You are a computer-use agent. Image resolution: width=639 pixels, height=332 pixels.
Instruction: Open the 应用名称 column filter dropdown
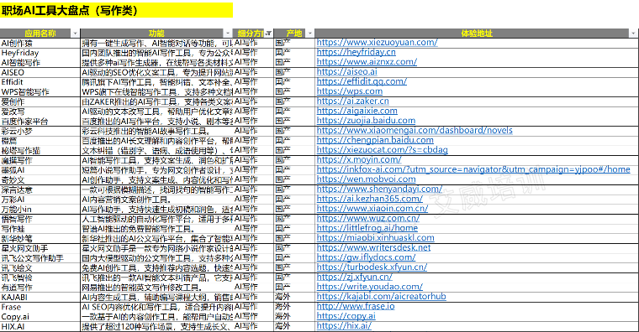75,34
